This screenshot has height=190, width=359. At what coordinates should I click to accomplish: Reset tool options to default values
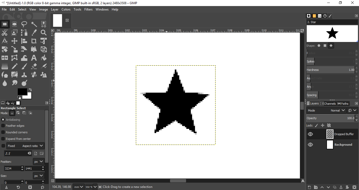(x=43, y=187)
